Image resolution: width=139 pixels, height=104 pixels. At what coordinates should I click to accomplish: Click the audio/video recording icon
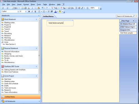click(x=79, y=8)
